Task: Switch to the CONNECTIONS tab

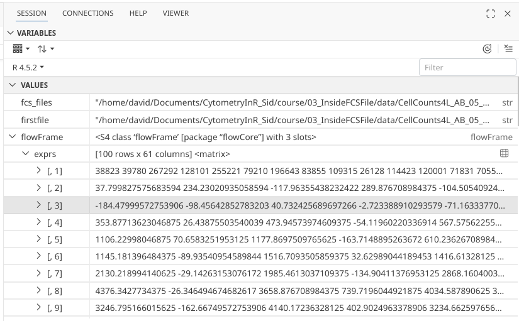Action: [x=88, y=13]
